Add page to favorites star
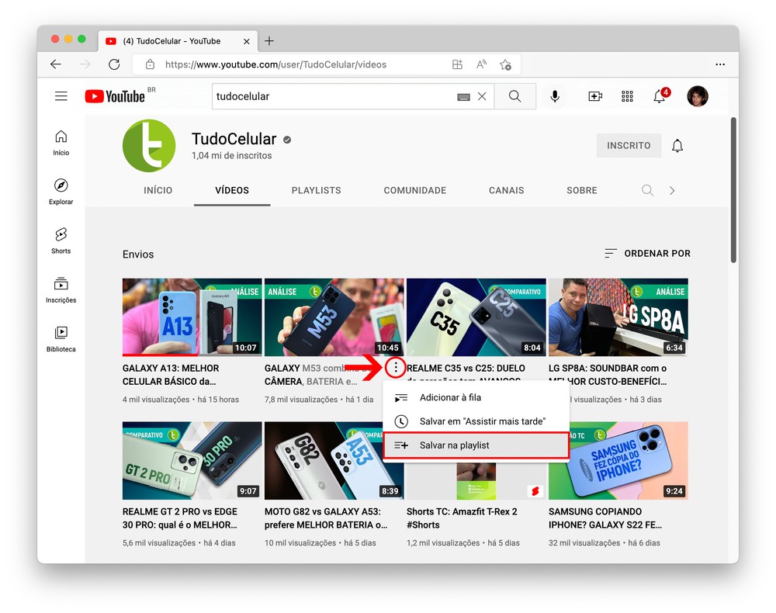Screen dimensions: 776x613 (x=505, y=64)
